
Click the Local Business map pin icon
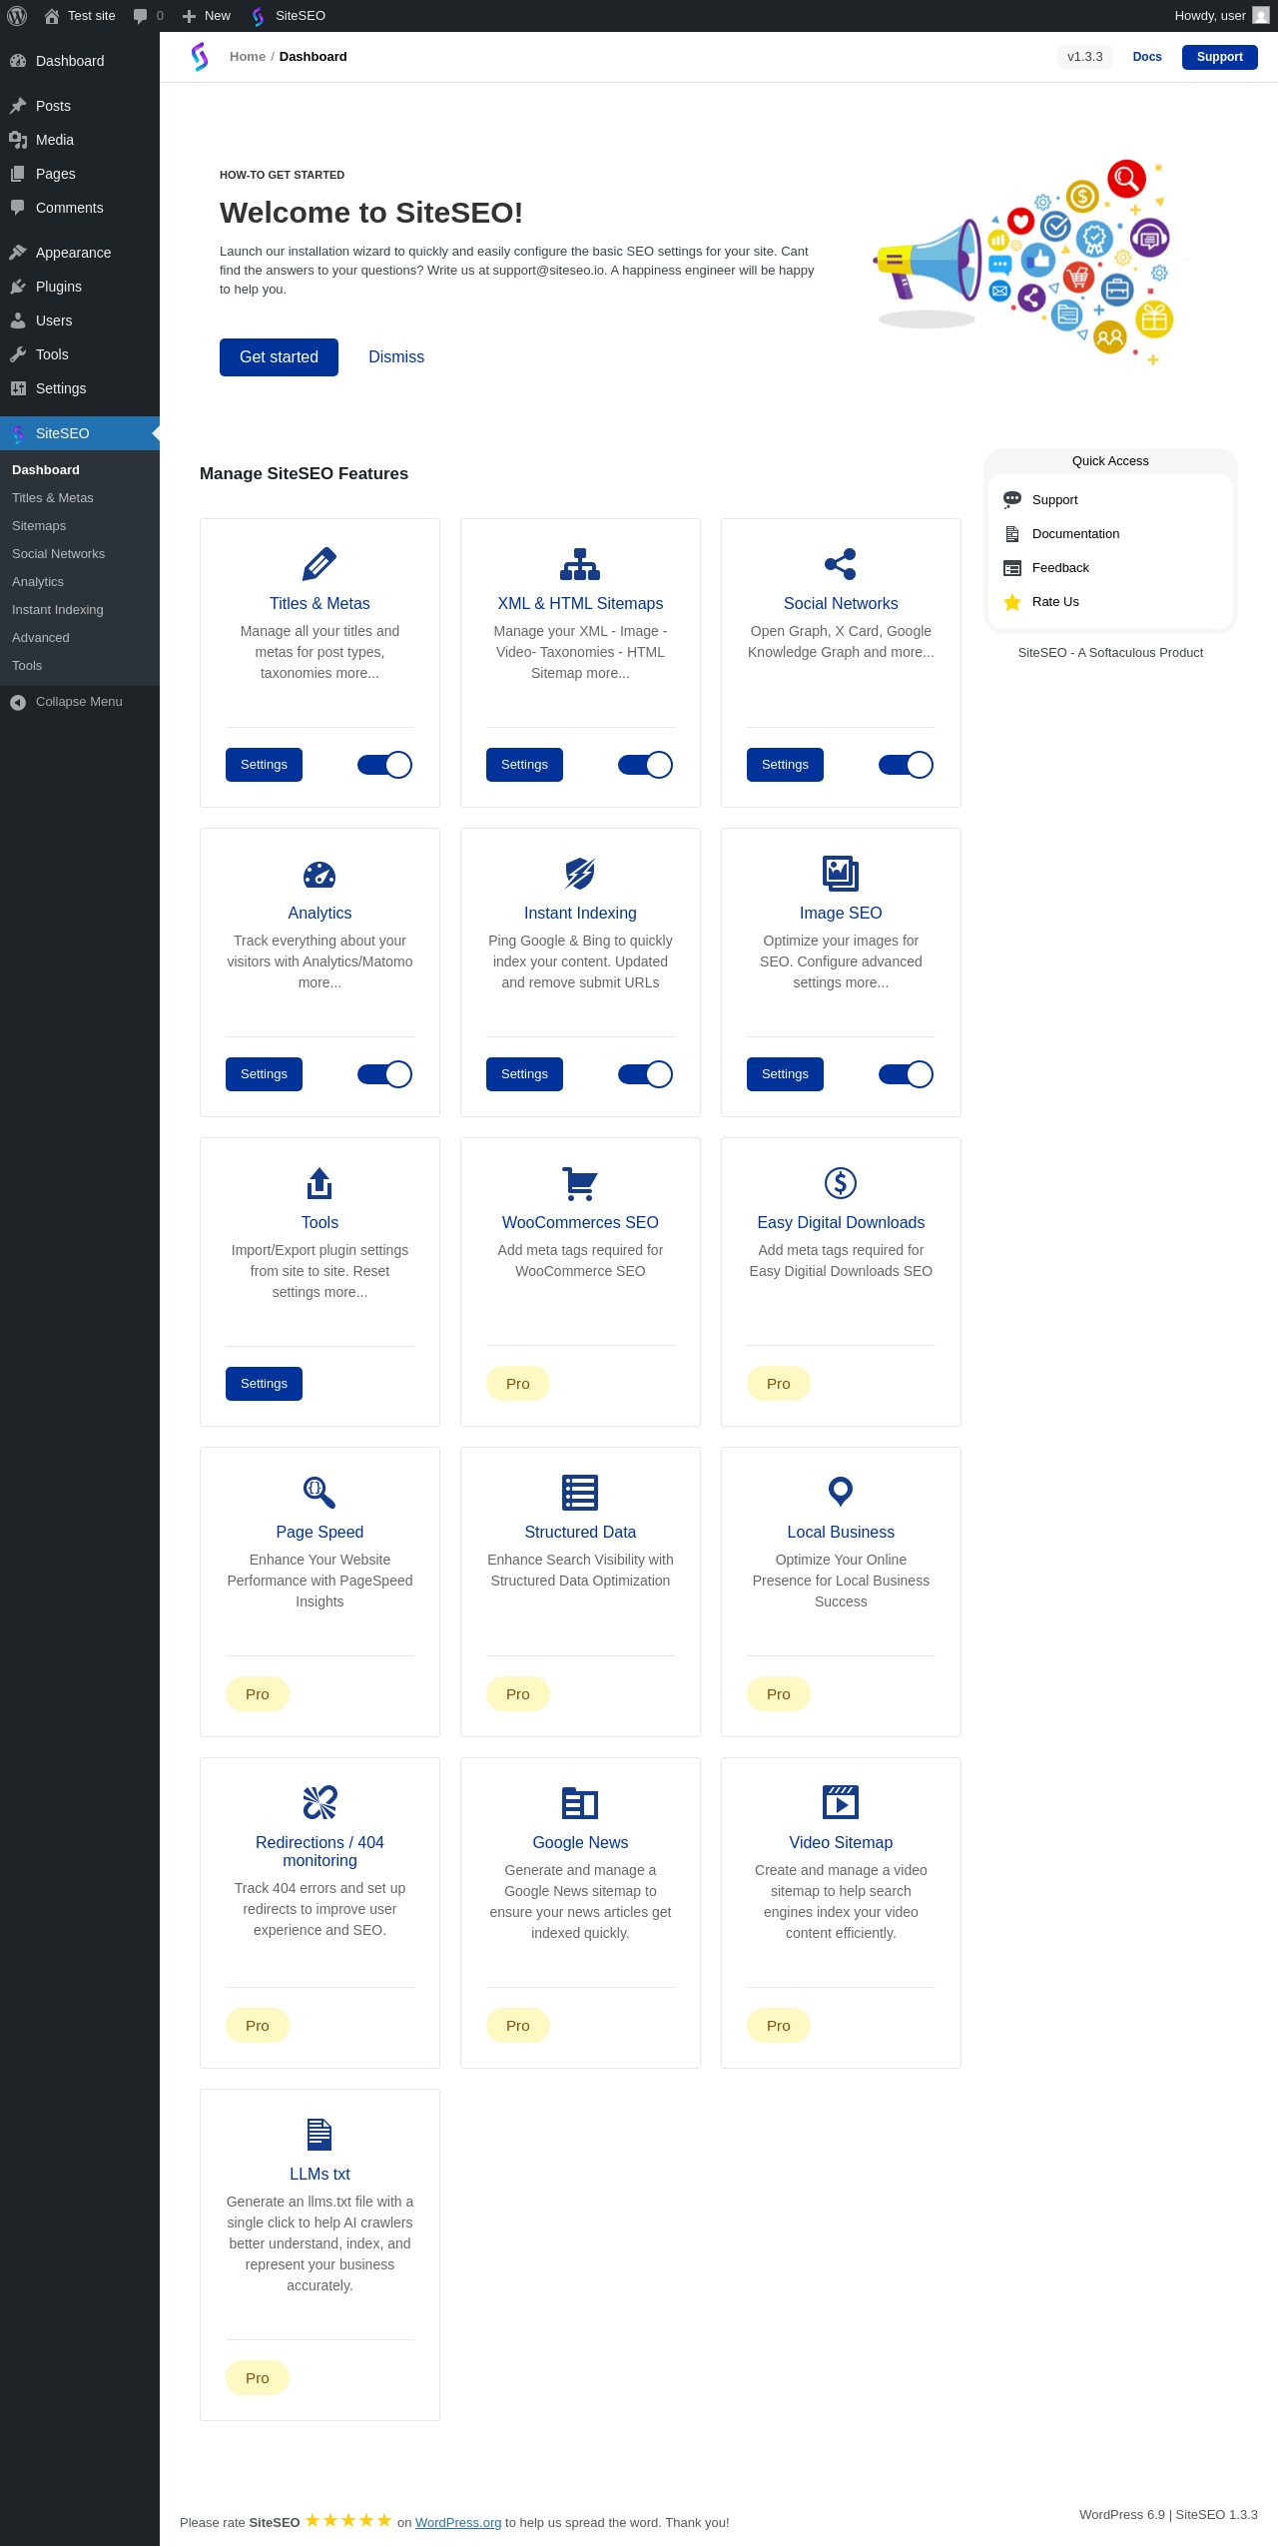click(x=841, y=1492)
